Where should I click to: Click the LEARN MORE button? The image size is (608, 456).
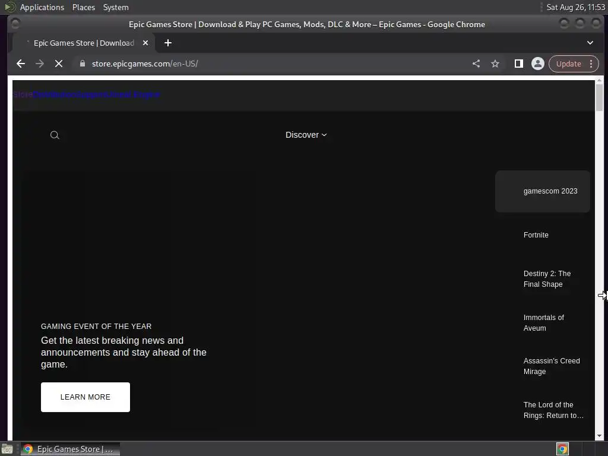[85, 397]
